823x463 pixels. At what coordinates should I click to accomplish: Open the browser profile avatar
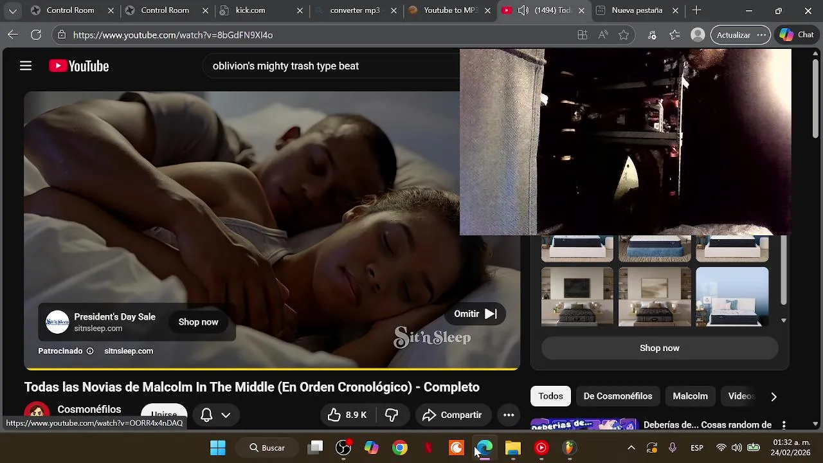tap(698, 35)
